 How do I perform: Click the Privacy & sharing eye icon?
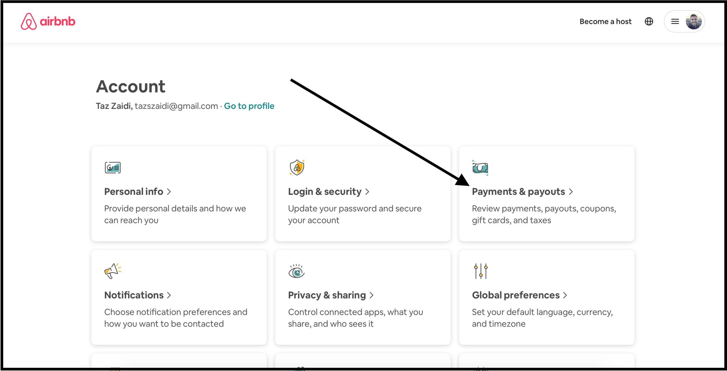tap(296, 271)
